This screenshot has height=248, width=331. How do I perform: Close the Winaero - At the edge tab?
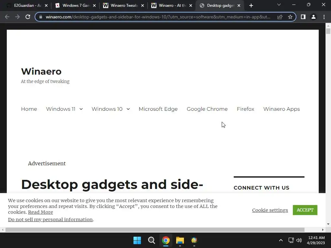click(191, 5)
